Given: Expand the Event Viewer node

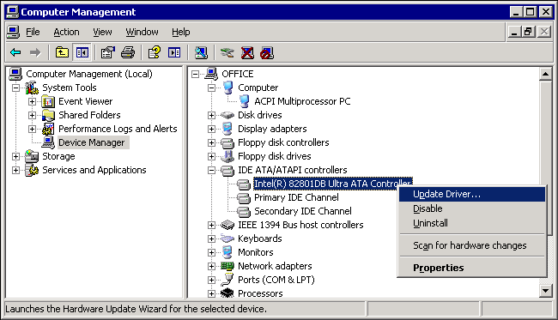Looking at the screenshot, I should [32, 102].
